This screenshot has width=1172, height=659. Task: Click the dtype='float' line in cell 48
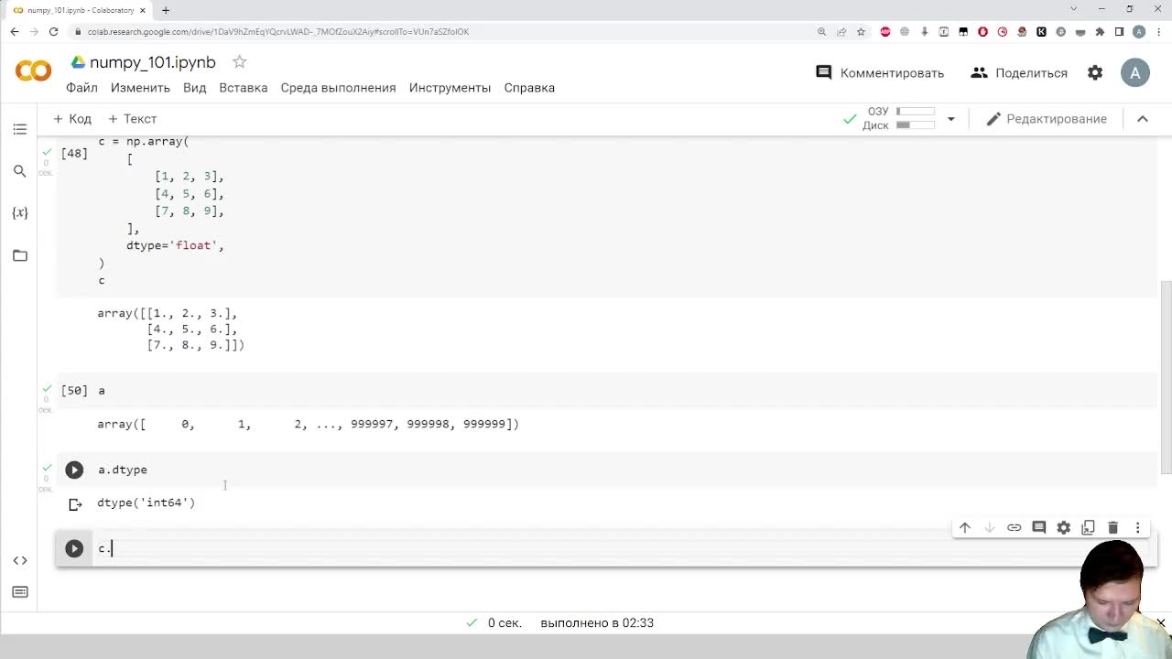[x=175, y=245]
